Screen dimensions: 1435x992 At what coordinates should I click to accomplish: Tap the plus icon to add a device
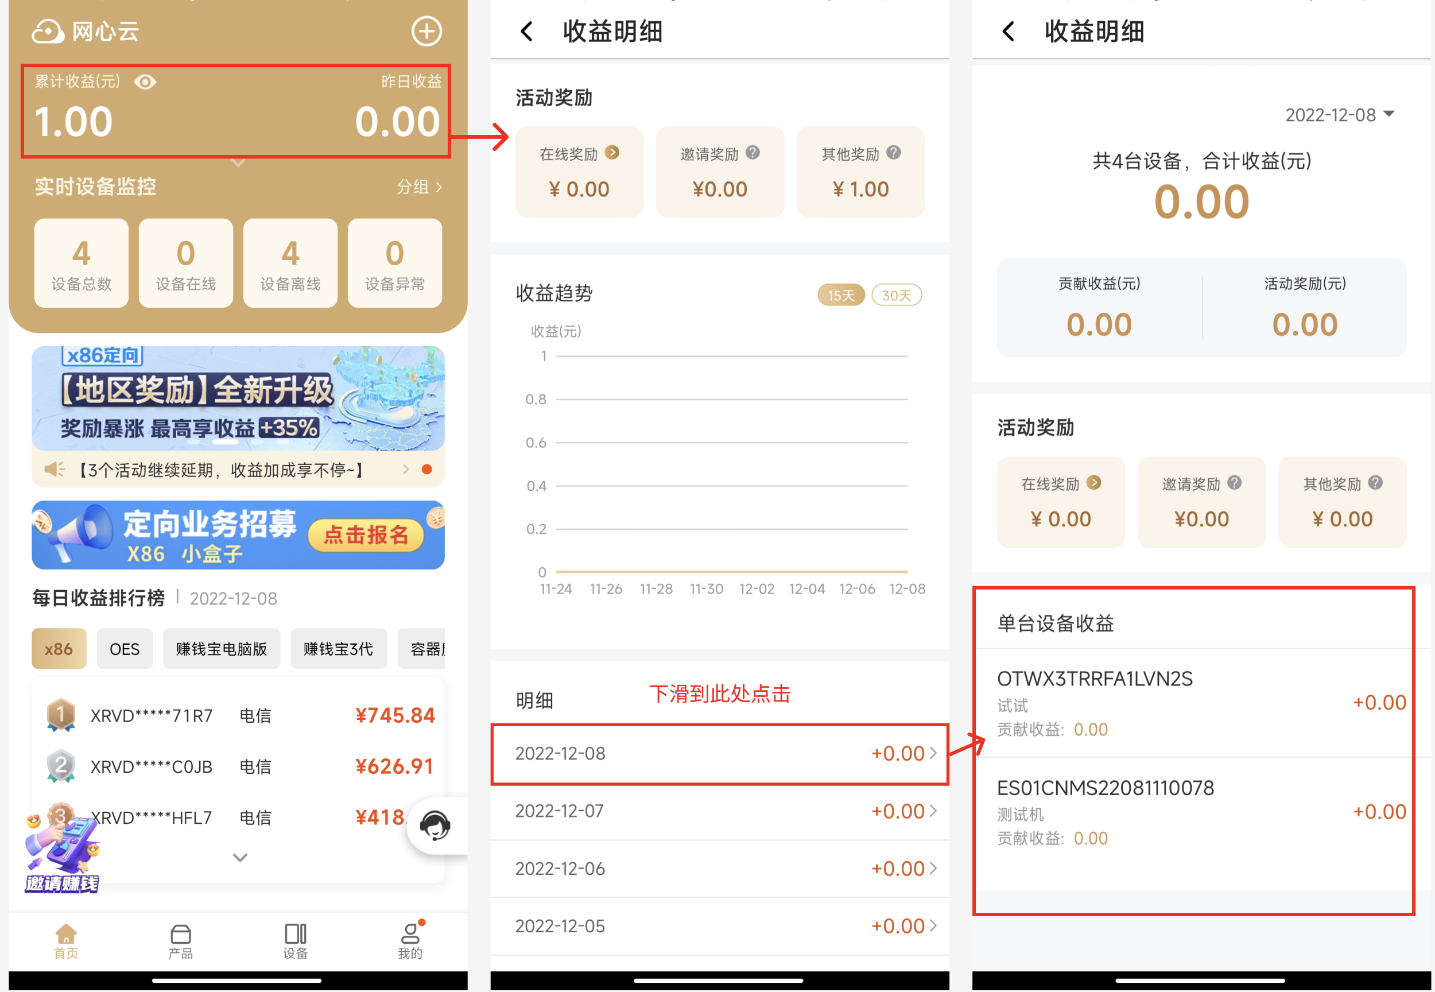click(x=426, y=32)
